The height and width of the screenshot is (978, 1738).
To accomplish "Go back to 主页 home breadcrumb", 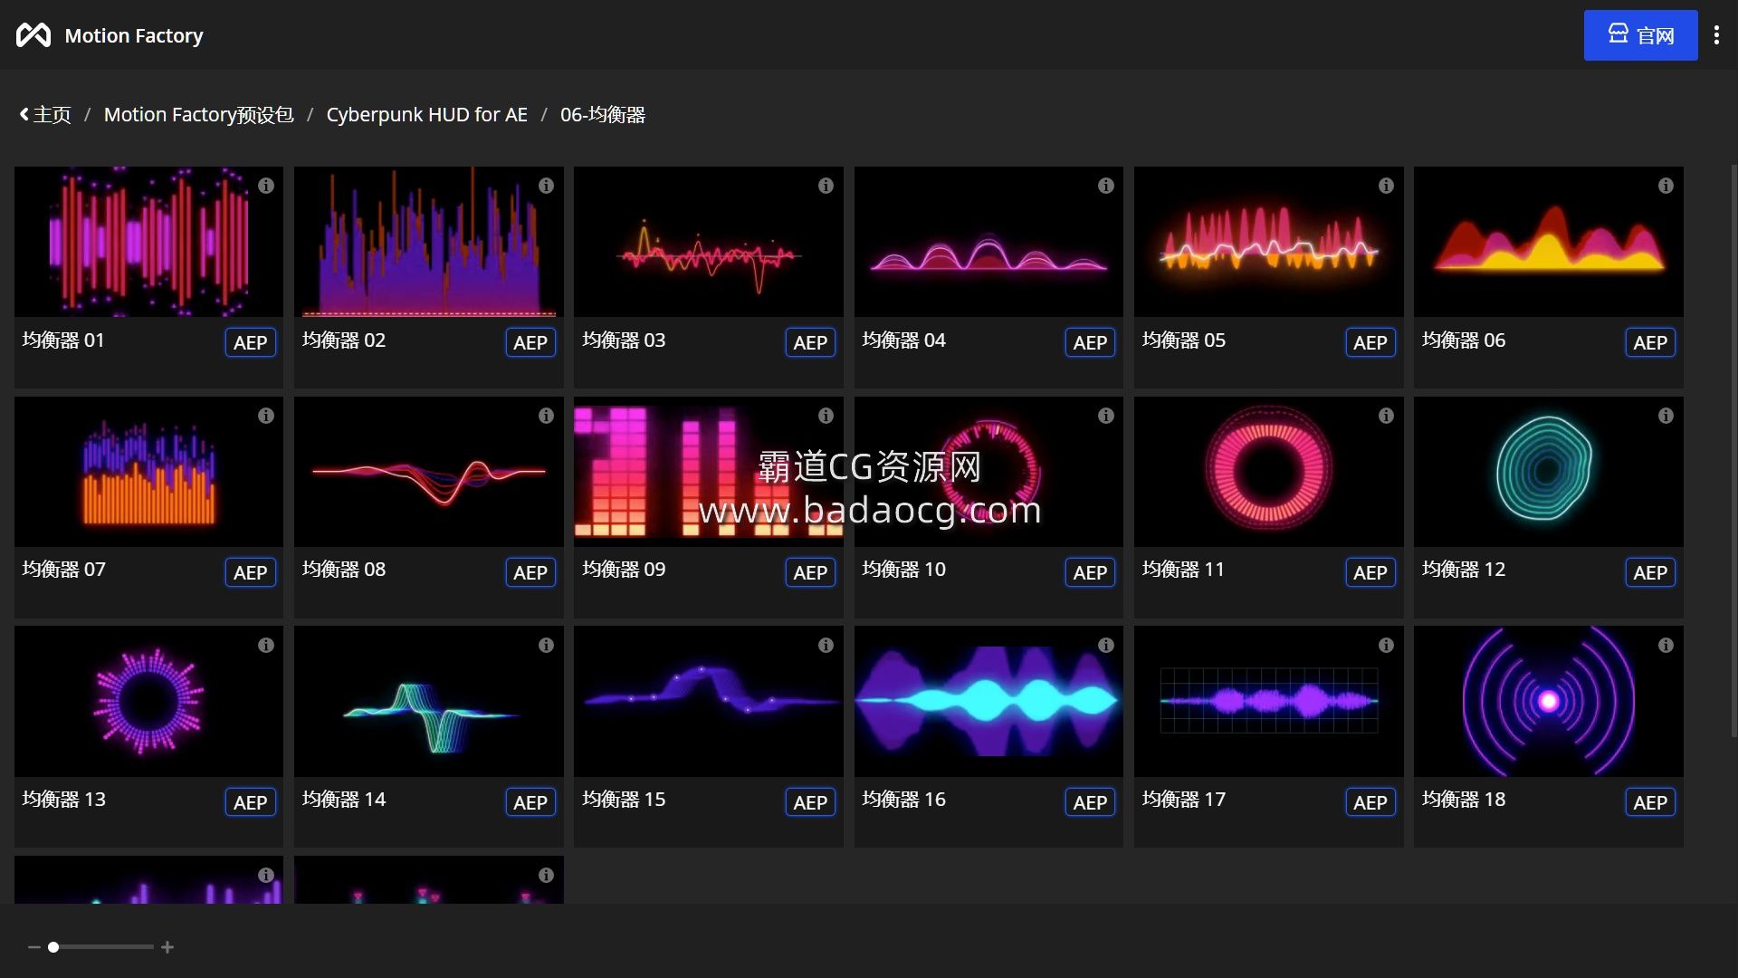I will pyautogui.click(x=45, y=115).
